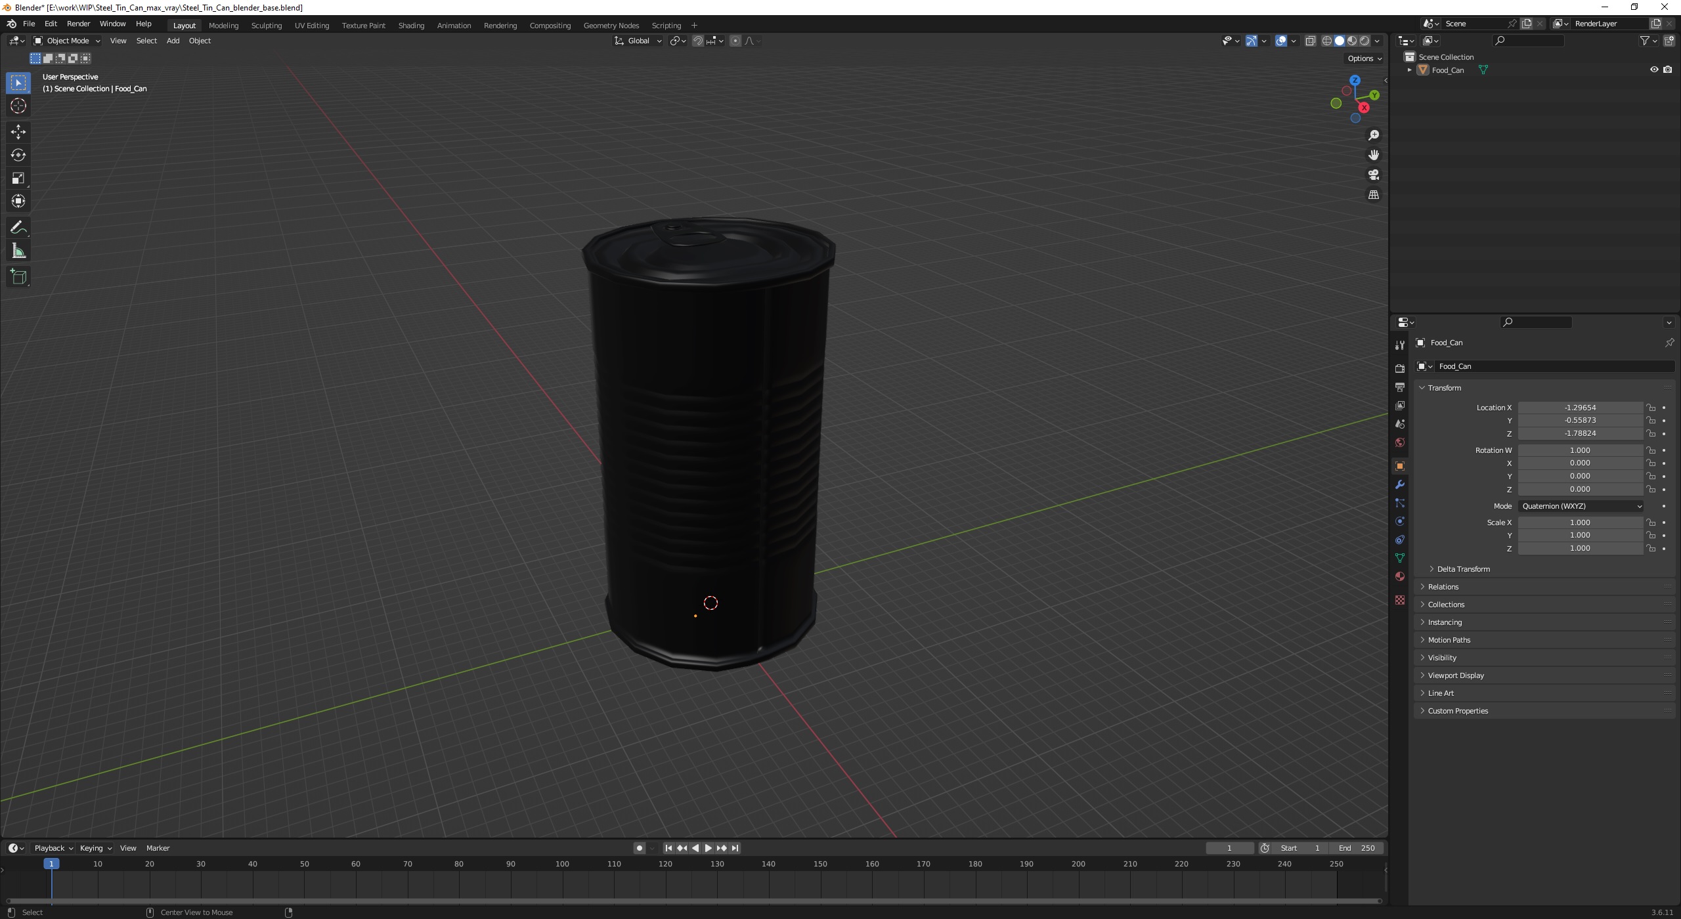Switch to the Shading workspace tab
The width and height of the screenshot is (1681, 919).
411,26
